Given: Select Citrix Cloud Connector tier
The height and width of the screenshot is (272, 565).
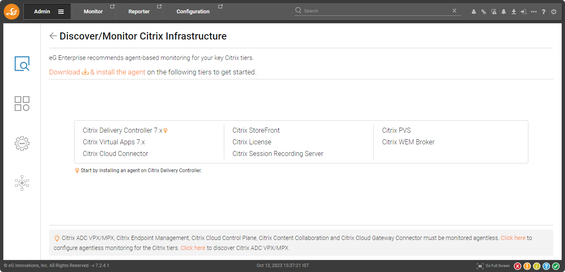Looking at the screenshot, I should pos(115,153).
